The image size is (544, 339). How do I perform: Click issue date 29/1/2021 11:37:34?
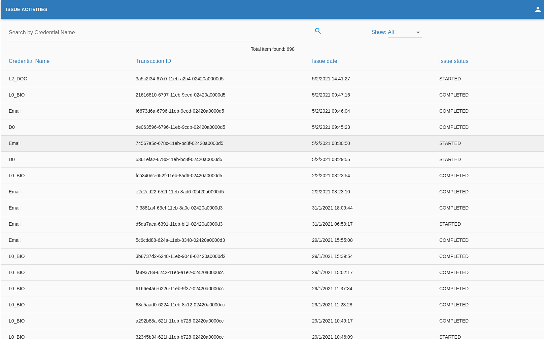[x=332, y=289]
